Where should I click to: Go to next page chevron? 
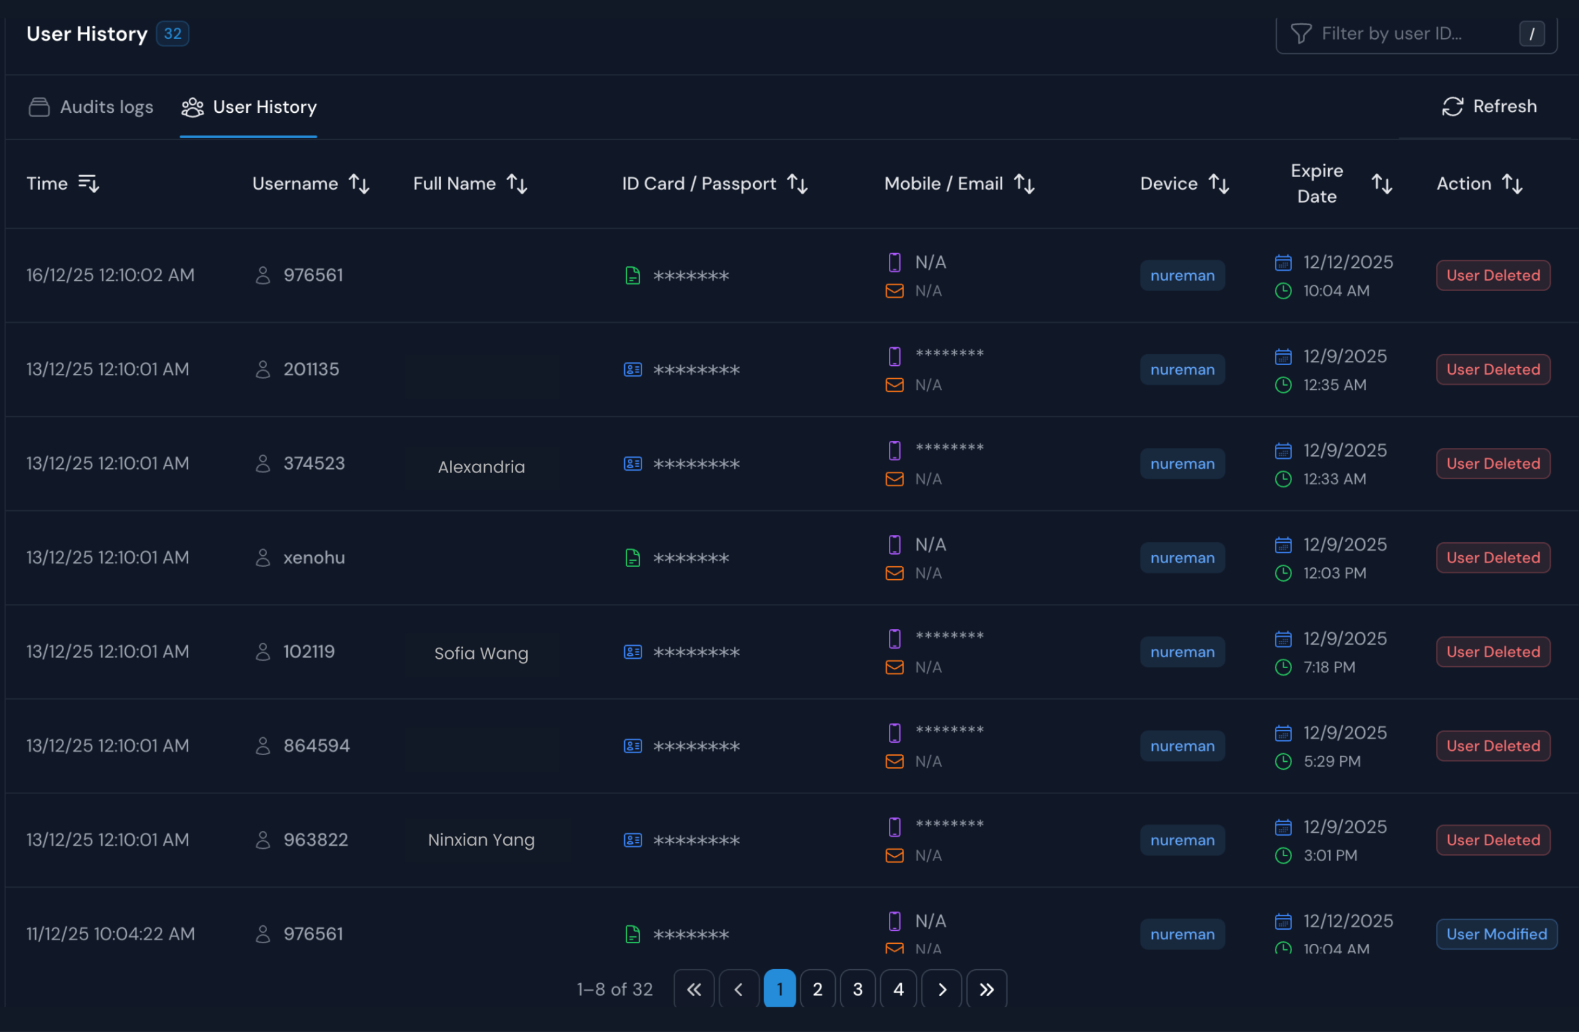click(941, 989)
